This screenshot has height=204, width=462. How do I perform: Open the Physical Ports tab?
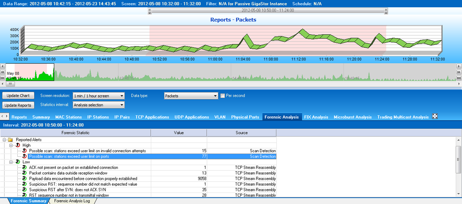click(x=245, y=117)
